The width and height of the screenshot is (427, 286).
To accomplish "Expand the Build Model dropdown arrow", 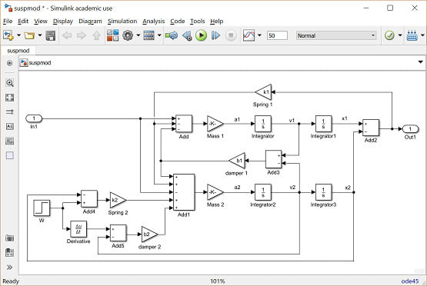I will coord(422,35).
